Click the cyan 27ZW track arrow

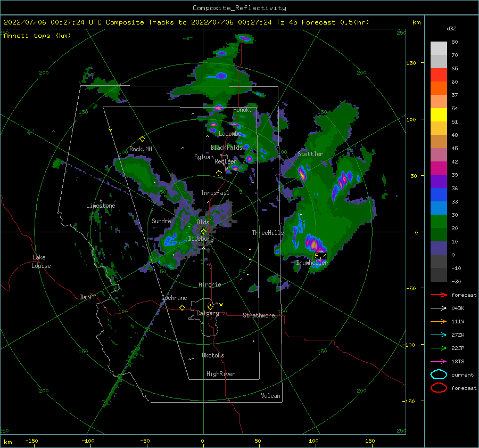439,335
